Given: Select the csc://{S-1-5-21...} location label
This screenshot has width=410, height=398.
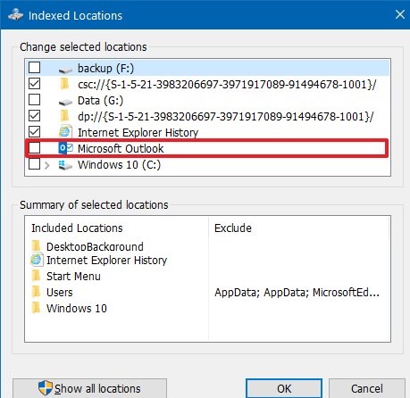Looking at the screenshot, I should 227,85.
